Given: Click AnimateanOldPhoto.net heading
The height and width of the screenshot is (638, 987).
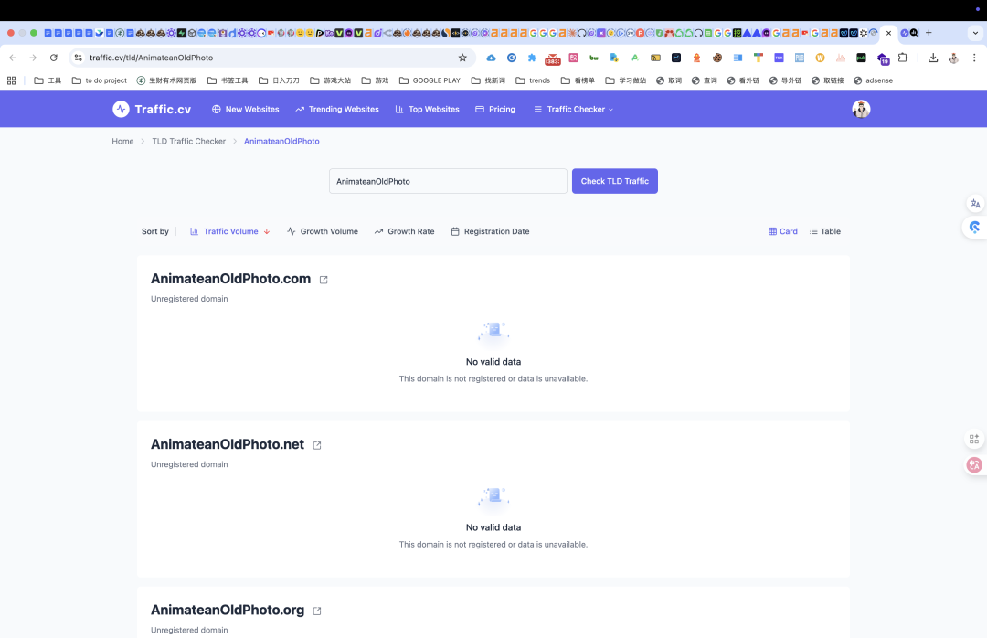Looking at the screenshot, I should [x=228, y=444].
